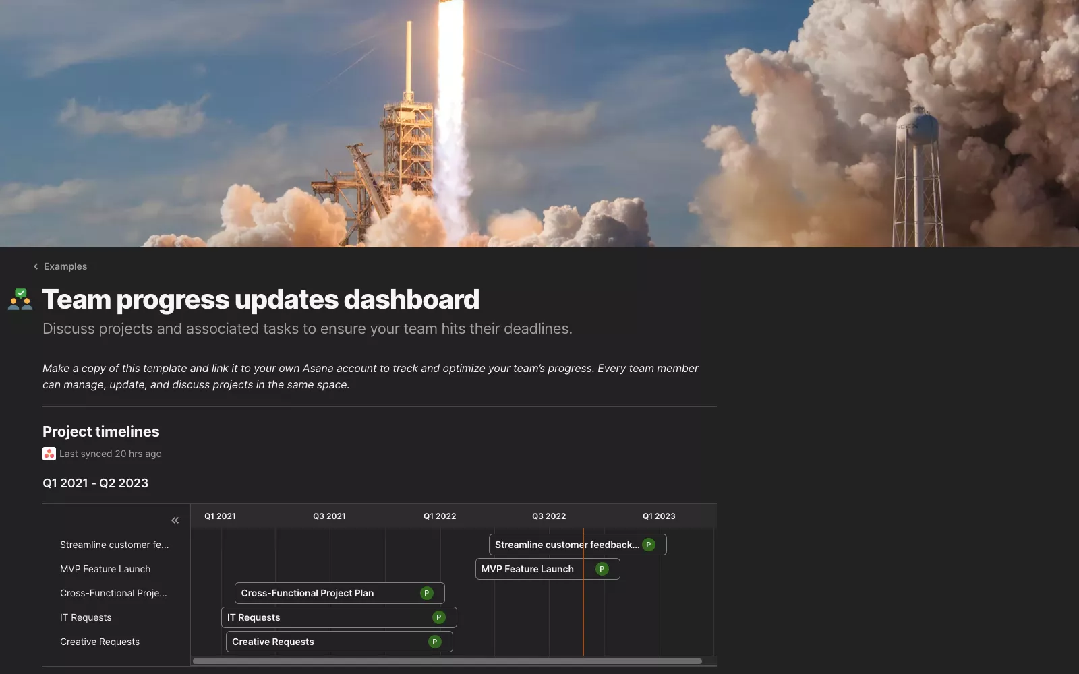Click the team dashboard emoji page icon
This screenshot has height=674, width=1079.
click(x=20, y=299)
